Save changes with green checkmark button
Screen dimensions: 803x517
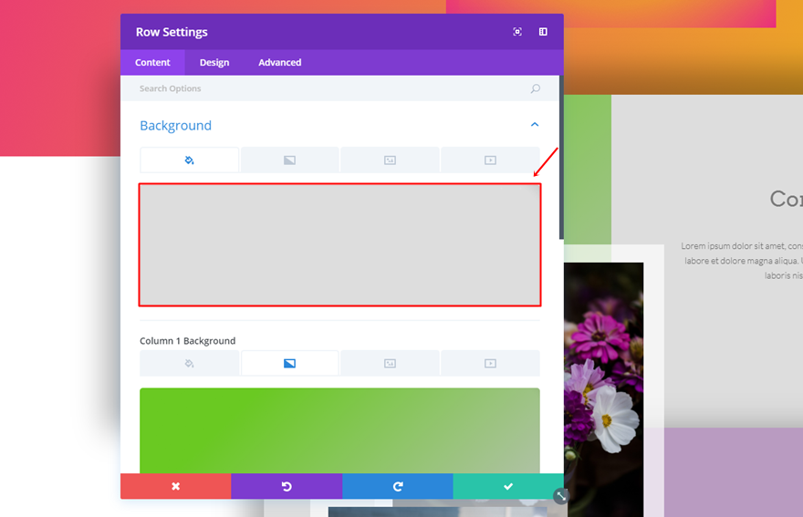coord(508,486)
